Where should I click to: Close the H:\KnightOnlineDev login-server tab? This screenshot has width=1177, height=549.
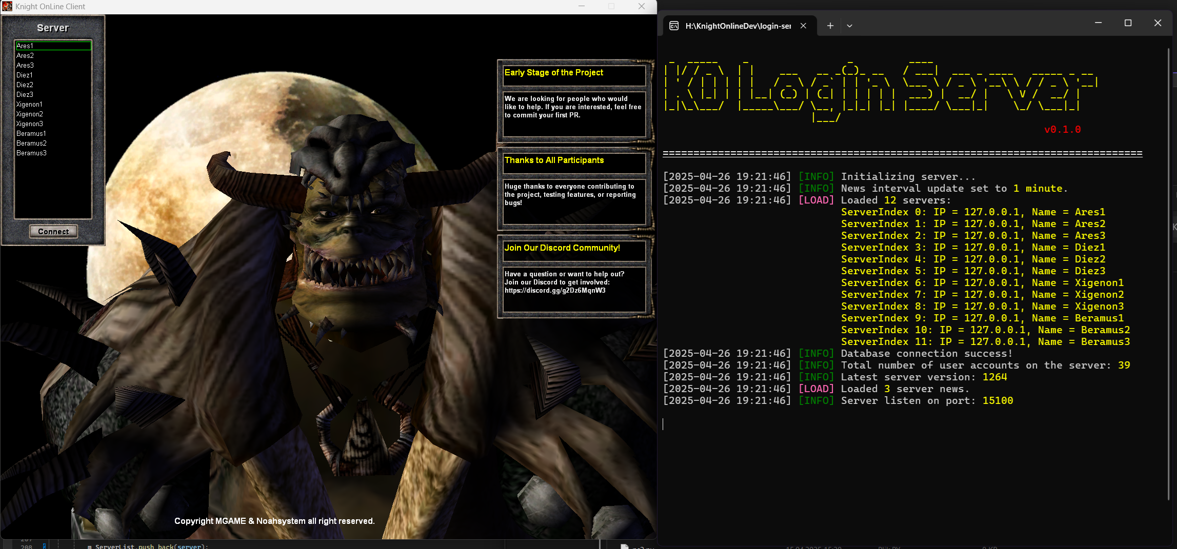click(x=803, y=26)
